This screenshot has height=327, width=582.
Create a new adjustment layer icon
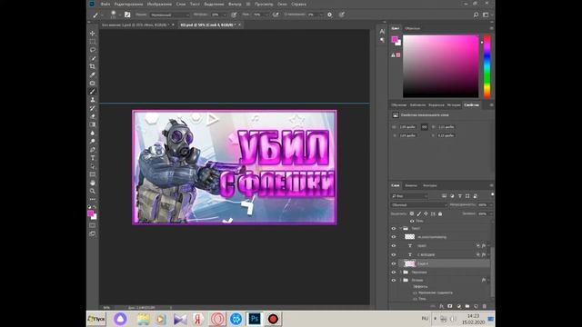458,306
